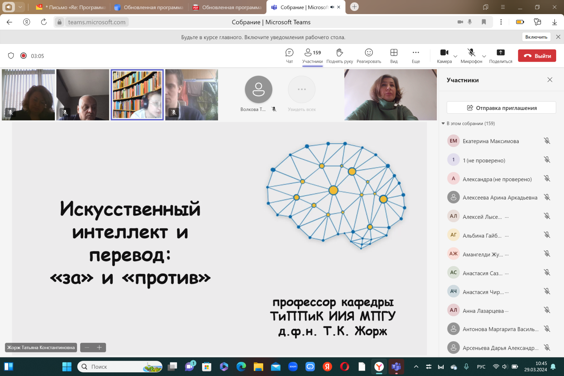The width and height of the screenshot is (564, 376).
Task: Open Microsoft Teams app in taskbar
Action: pyautogui.click(x=396, y=367)
